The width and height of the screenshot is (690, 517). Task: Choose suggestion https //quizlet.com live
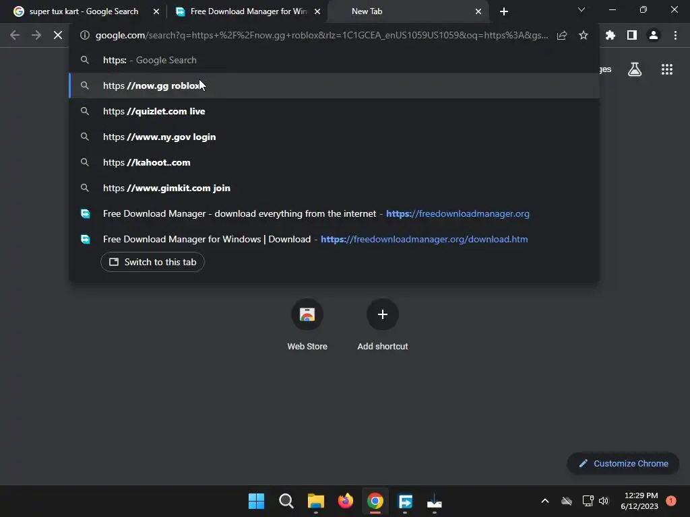point(334,111)
